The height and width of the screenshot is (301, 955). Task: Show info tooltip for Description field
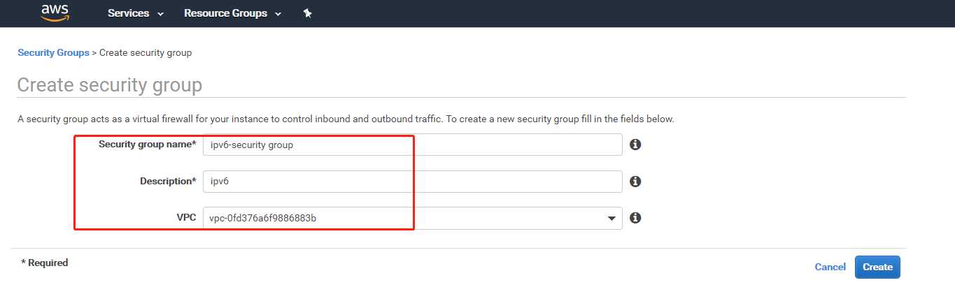click(635, 181)
